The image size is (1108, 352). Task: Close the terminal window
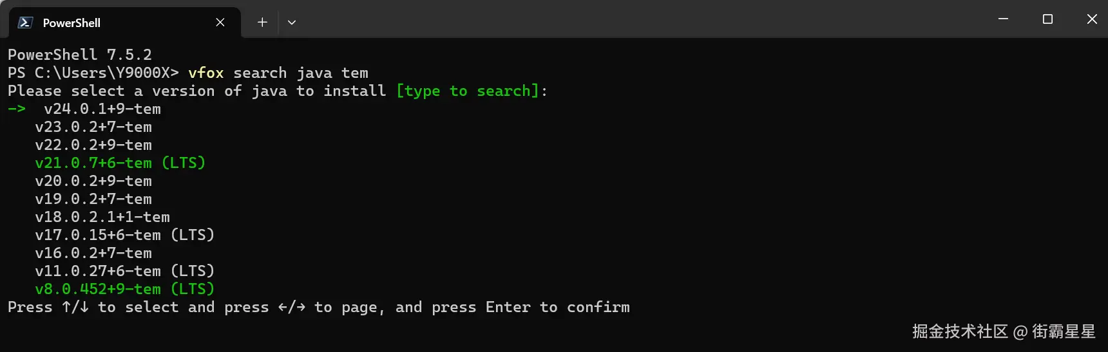1092,19
